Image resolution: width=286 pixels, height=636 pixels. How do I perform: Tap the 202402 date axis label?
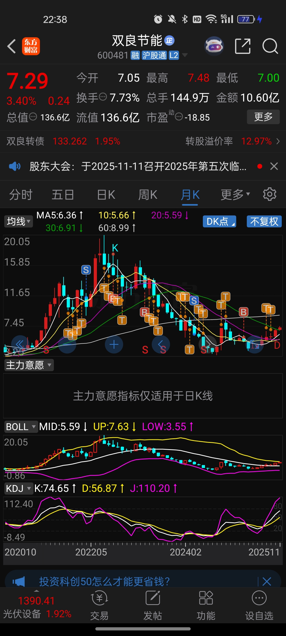(185, 552)
